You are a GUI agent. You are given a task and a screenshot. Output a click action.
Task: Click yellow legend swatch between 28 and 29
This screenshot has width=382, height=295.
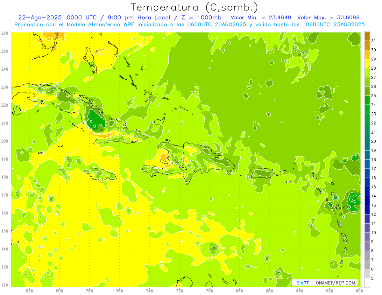click(367, 64)
